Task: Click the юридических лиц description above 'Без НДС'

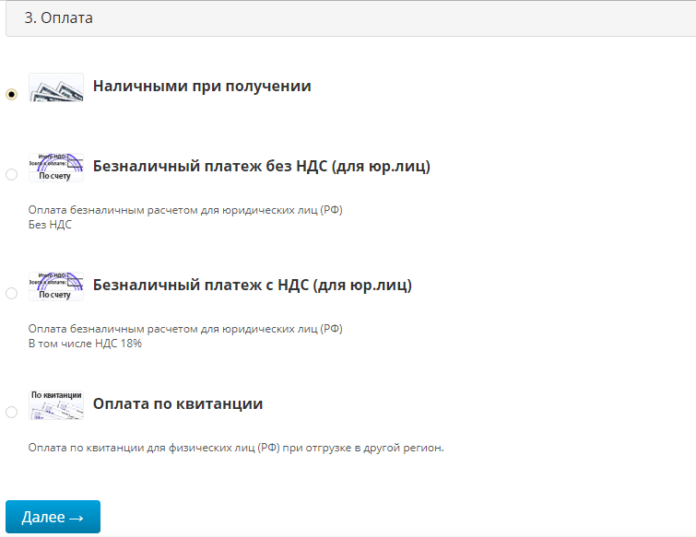Action: click(185, 210)
